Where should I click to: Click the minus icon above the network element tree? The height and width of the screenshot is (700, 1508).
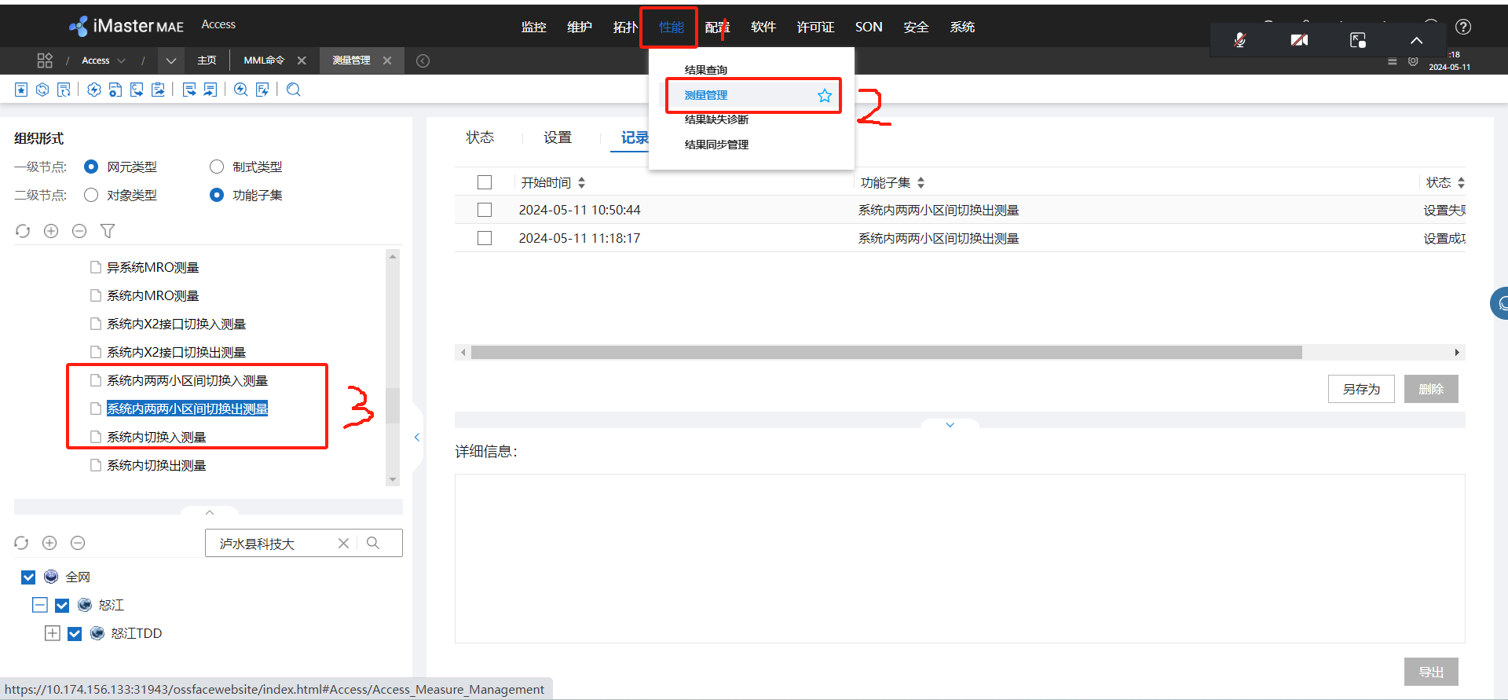[78, 543]
